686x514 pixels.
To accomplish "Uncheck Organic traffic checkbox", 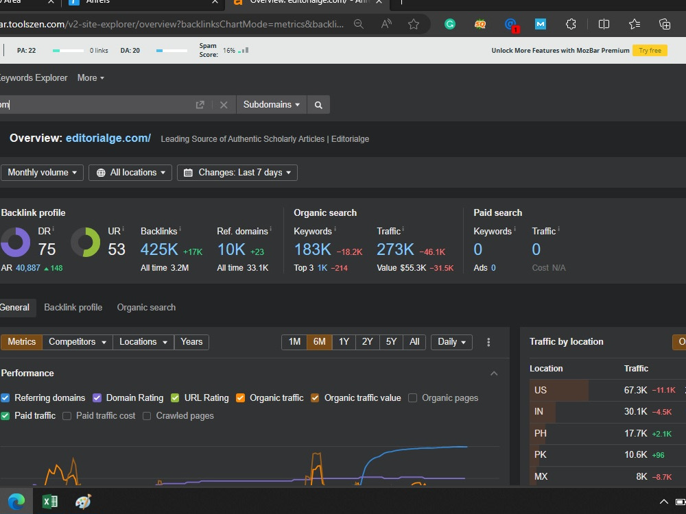I will 240,397.
